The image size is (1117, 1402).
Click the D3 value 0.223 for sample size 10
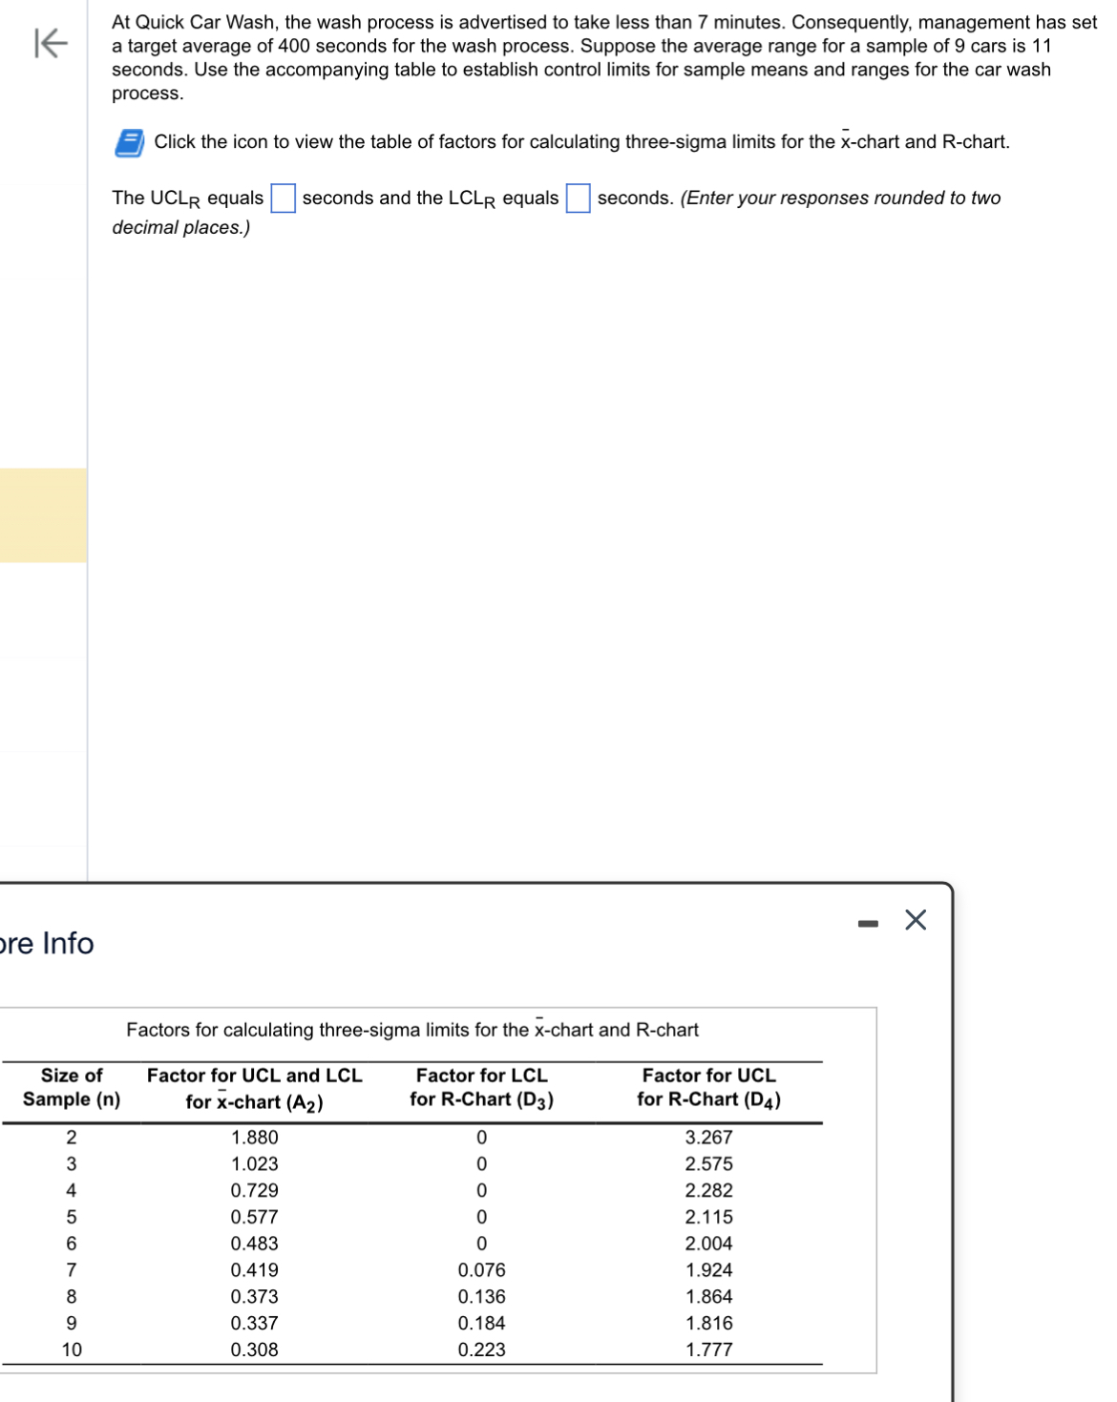coord(483,1349)
